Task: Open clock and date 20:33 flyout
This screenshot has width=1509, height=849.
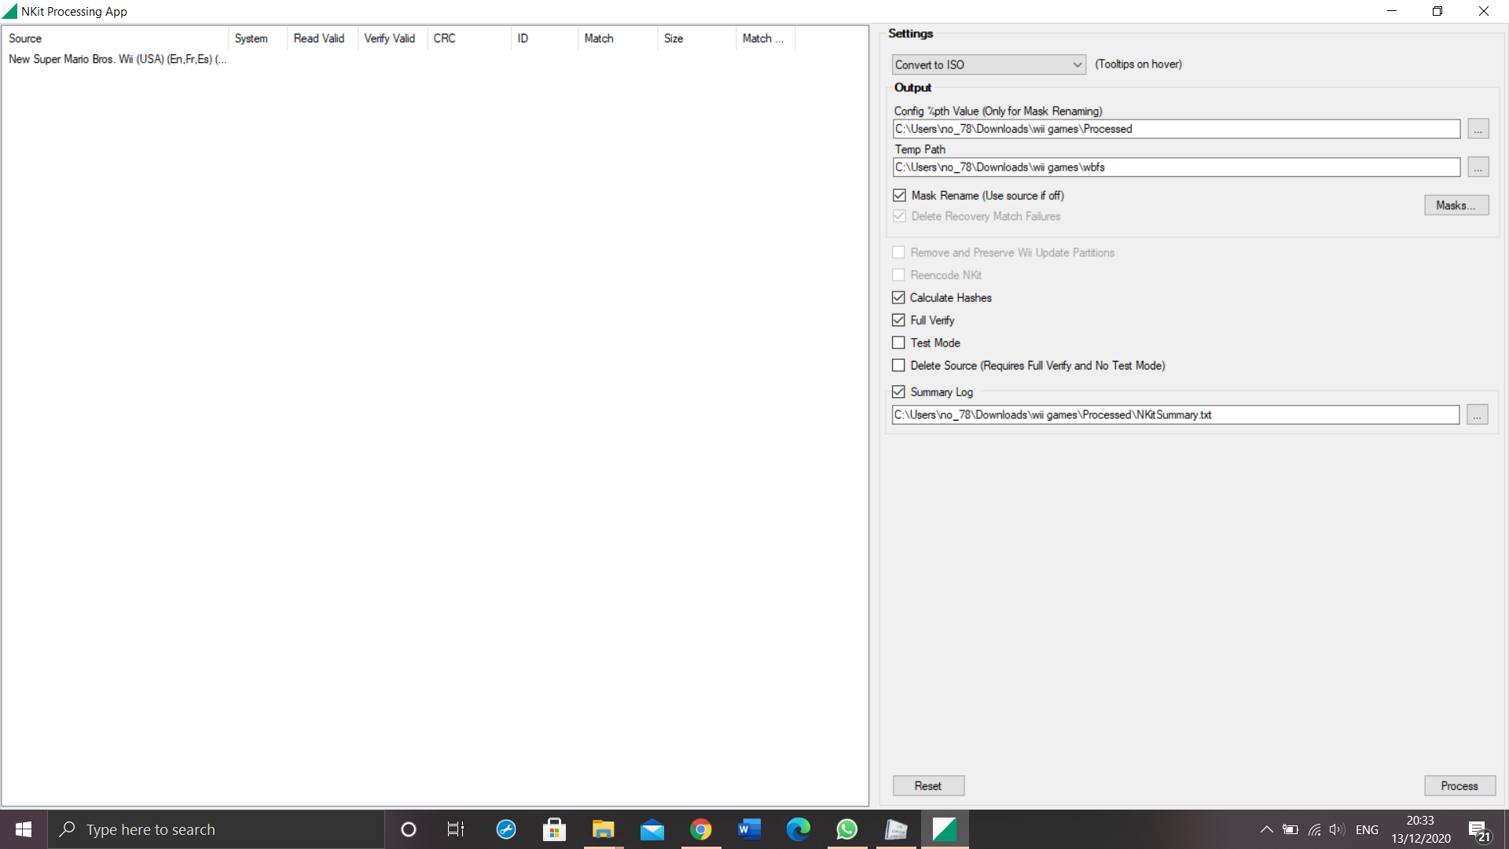Action: pos(1420,829)
